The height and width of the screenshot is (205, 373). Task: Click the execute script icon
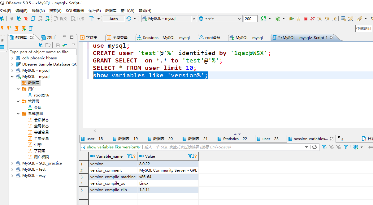pos(16,28)
